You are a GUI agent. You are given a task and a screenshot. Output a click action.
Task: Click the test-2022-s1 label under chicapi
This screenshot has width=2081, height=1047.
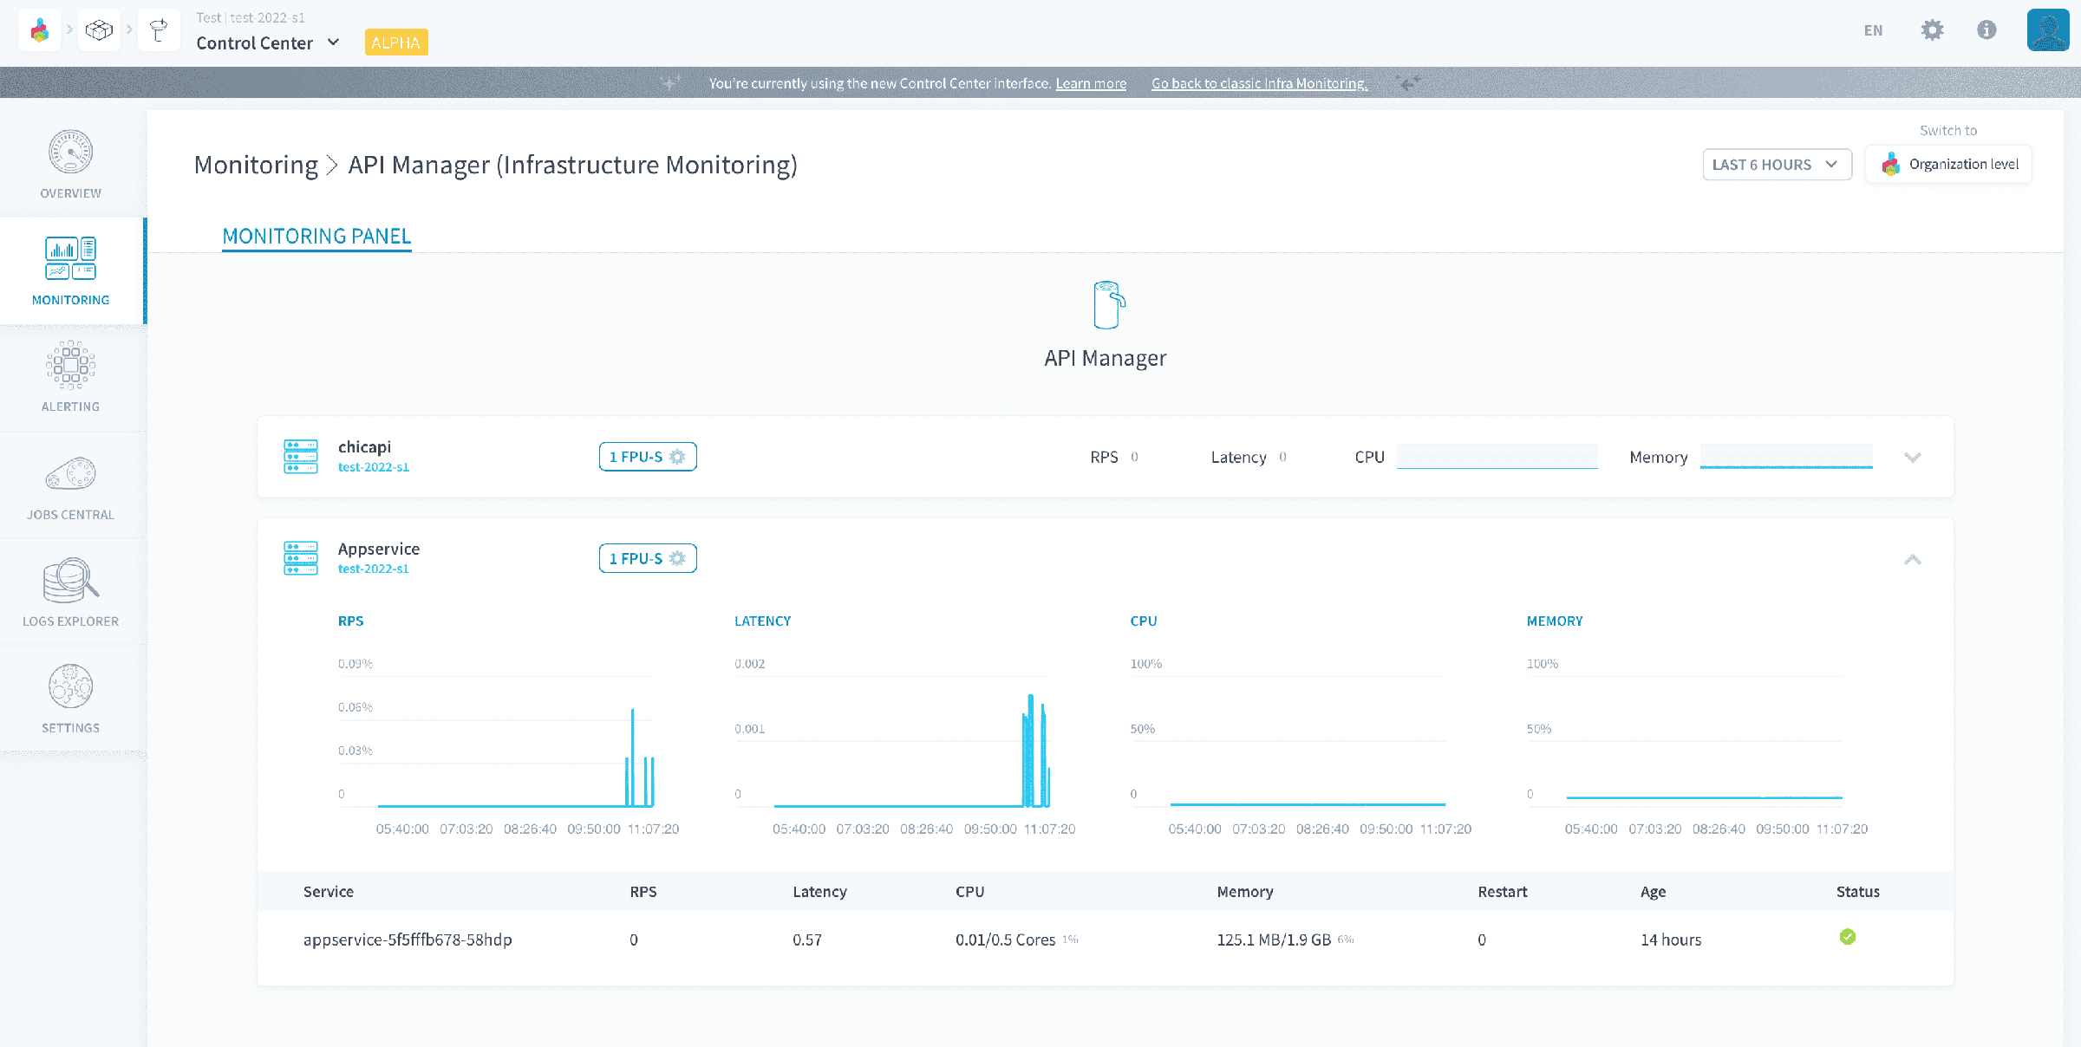tap(374, 467)
